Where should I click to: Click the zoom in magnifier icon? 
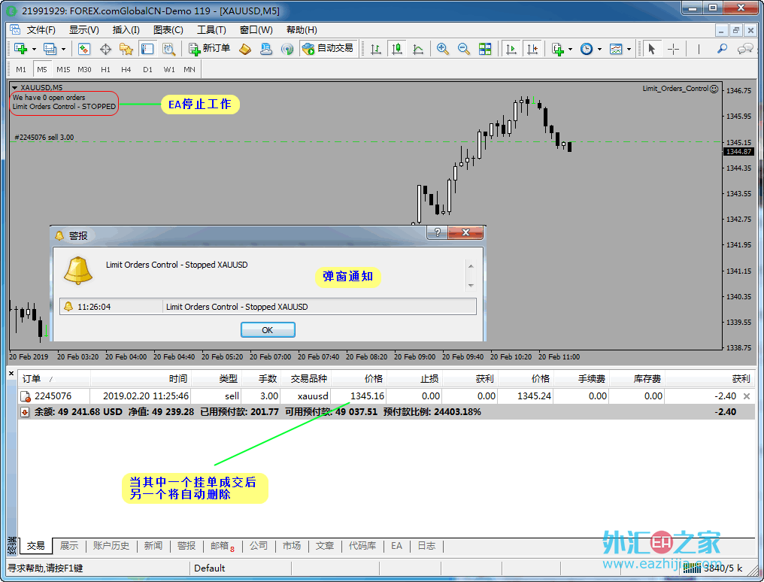click(443, 49)
